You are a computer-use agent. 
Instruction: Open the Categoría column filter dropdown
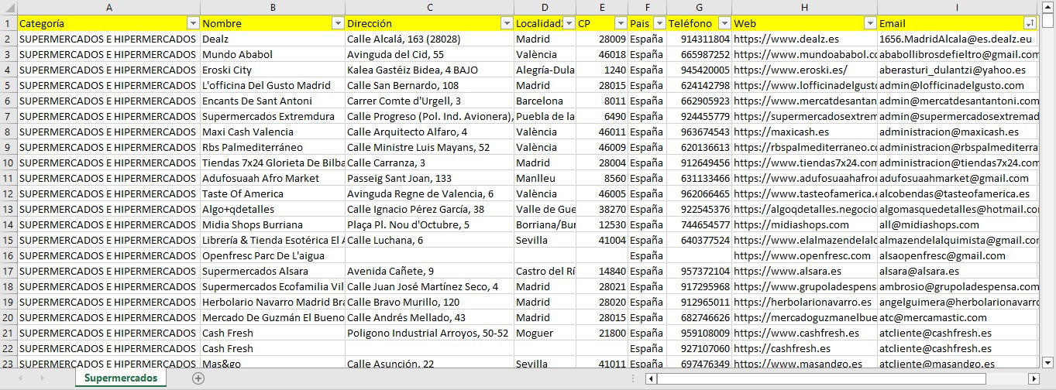[193, 23]
